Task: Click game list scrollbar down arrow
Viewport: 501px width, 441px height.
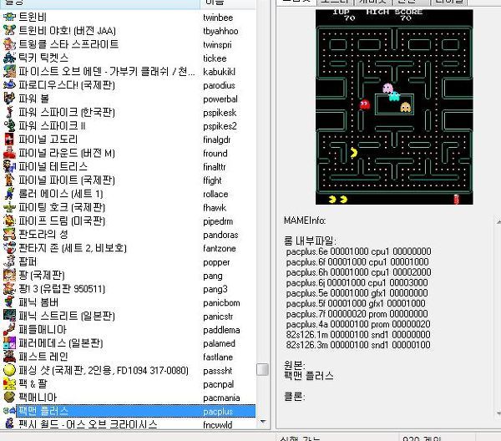Action: (263, 422)
